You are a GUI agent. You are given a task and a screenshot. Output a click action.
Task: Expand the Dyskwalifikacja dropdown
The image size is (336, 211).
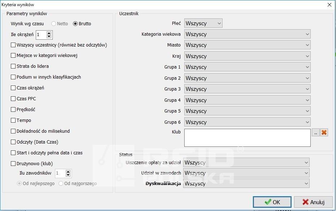246,183
